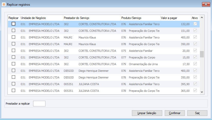212x120 pixels.
Task: Click the Replicar column header
Action: tap(14, 18)
